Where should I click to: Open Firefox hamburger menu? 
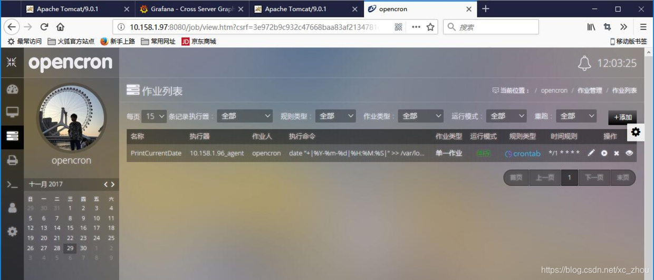click(643, 27)
